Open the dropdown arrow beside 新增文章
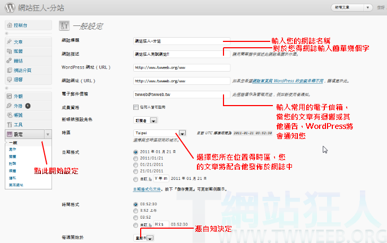The width and height of the screenshot is (387, 243). pyautogui.click(x=368, y=7)
